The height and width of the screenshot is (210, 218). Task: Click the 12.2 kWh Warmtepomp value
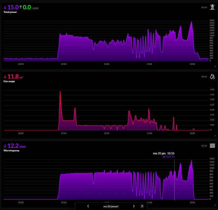(x=13, y=146)
